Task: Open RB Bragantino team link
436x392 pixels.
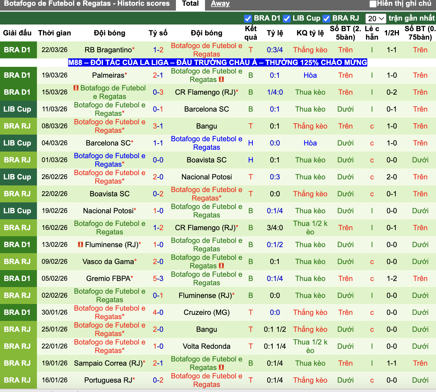Action: (108, 50)
